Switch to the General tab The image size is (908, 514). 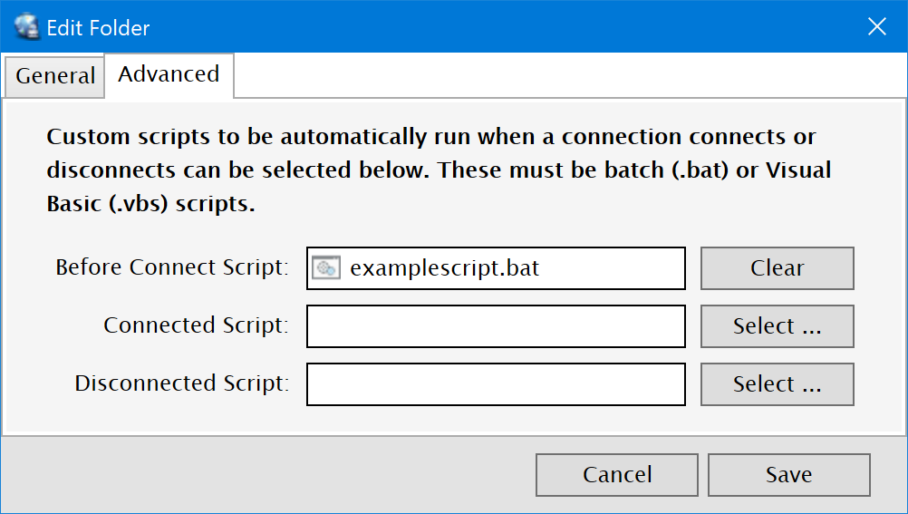coord(54,76)
